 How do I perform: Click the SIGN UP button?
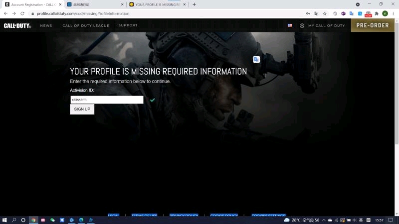[x=82, y=109]
